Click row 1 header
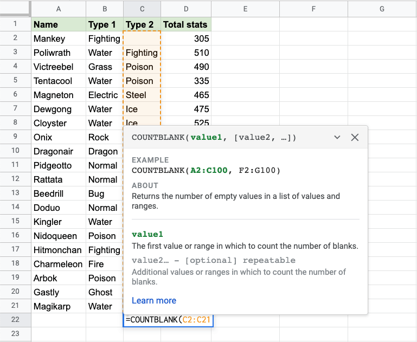This screenshot has width=417, height=342. [x=15, y=24]
